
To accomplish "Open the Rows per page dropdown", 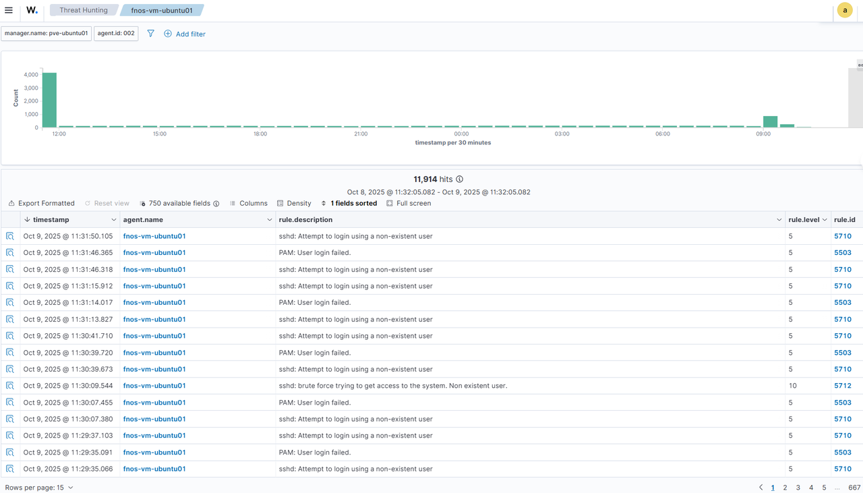I will (x=39, y=487).
